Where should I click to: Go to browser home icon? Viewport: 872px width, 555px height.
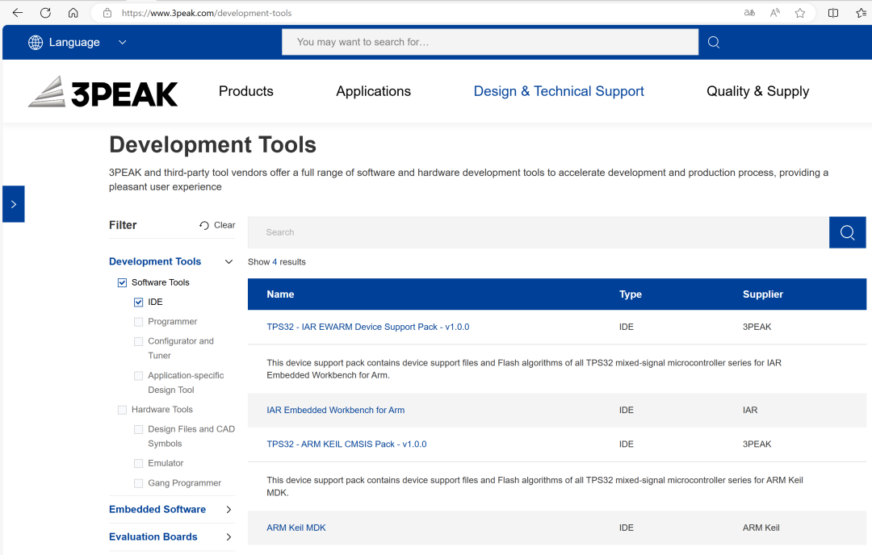[x=73, y=13]
